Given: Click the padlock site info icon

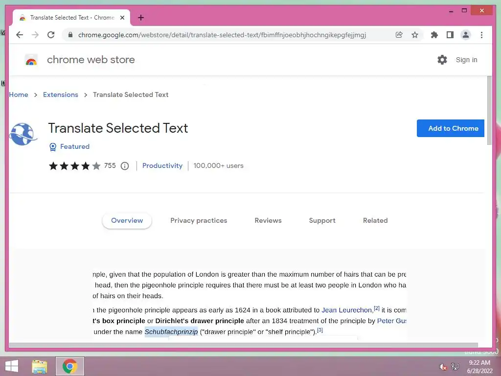Looking at the screenshot, I should [70, 35].
